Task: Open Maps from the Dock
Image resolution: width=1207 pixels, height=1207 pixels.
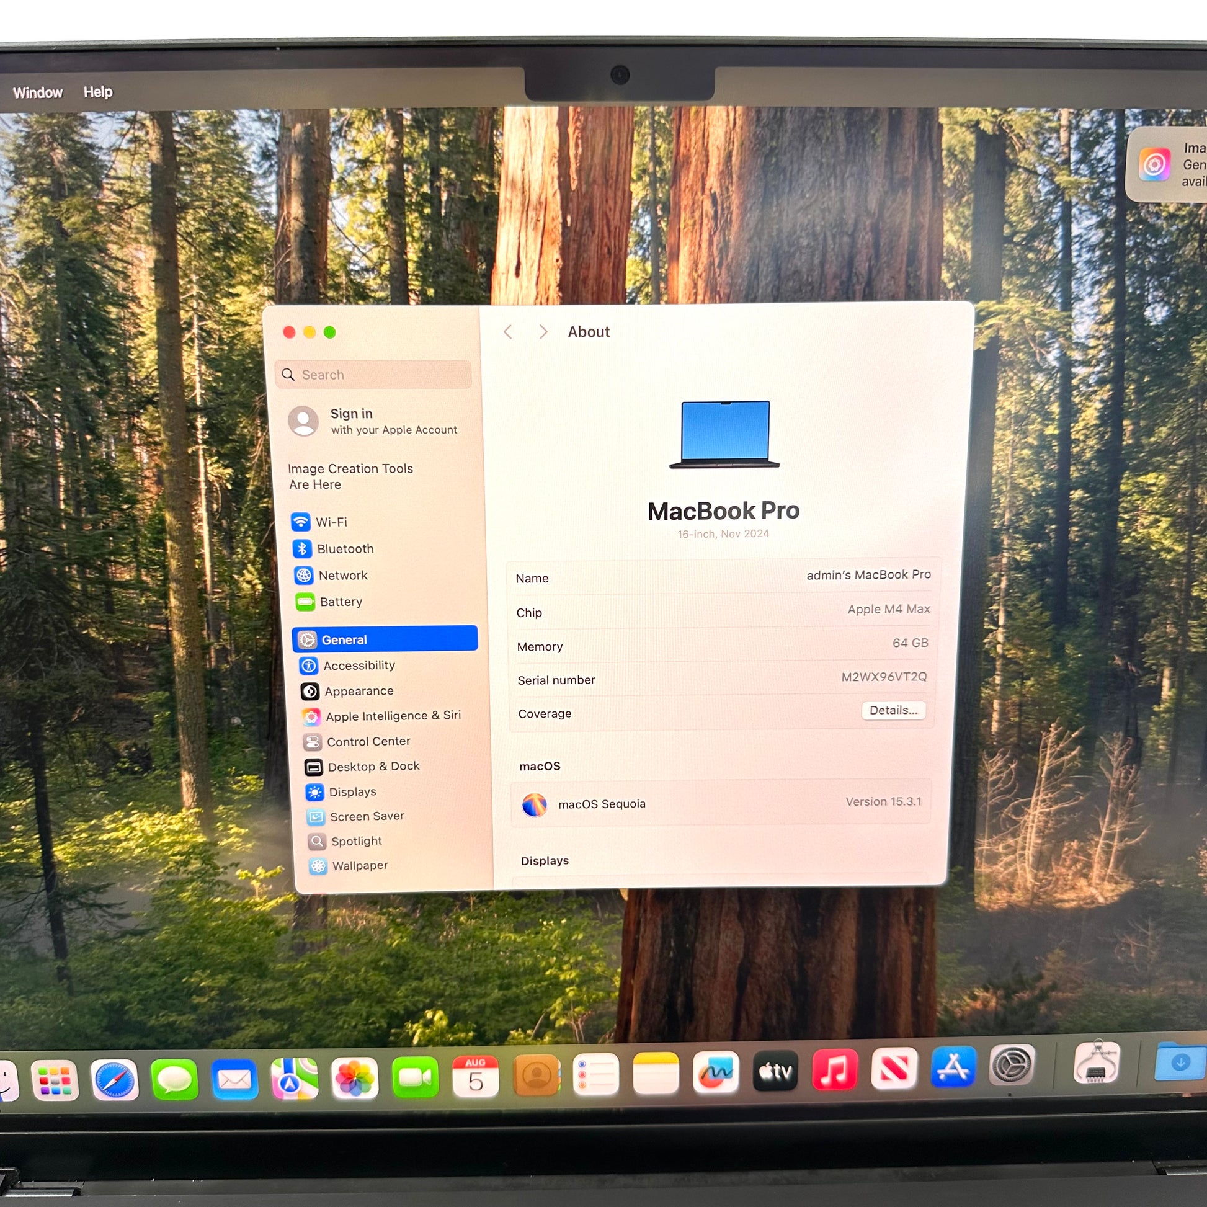Action: coord(294,1078)
